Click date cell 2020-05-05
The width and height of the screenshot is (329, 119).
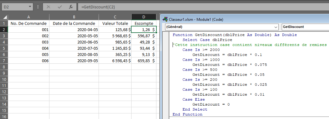pyautogui.click(x=74, y=36)
